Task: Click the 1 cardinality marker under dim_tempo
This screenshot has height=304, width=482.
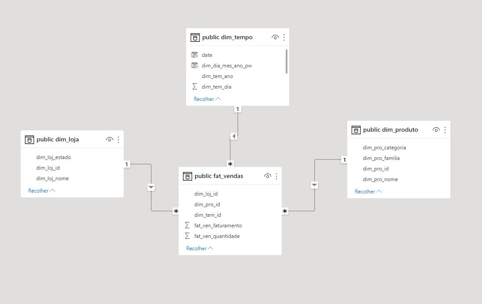Action: tap(238, 109)
